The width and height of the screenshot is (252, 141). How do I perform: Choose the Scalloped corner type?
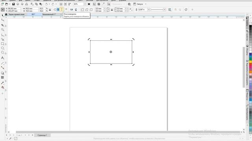tap(87, 9)
